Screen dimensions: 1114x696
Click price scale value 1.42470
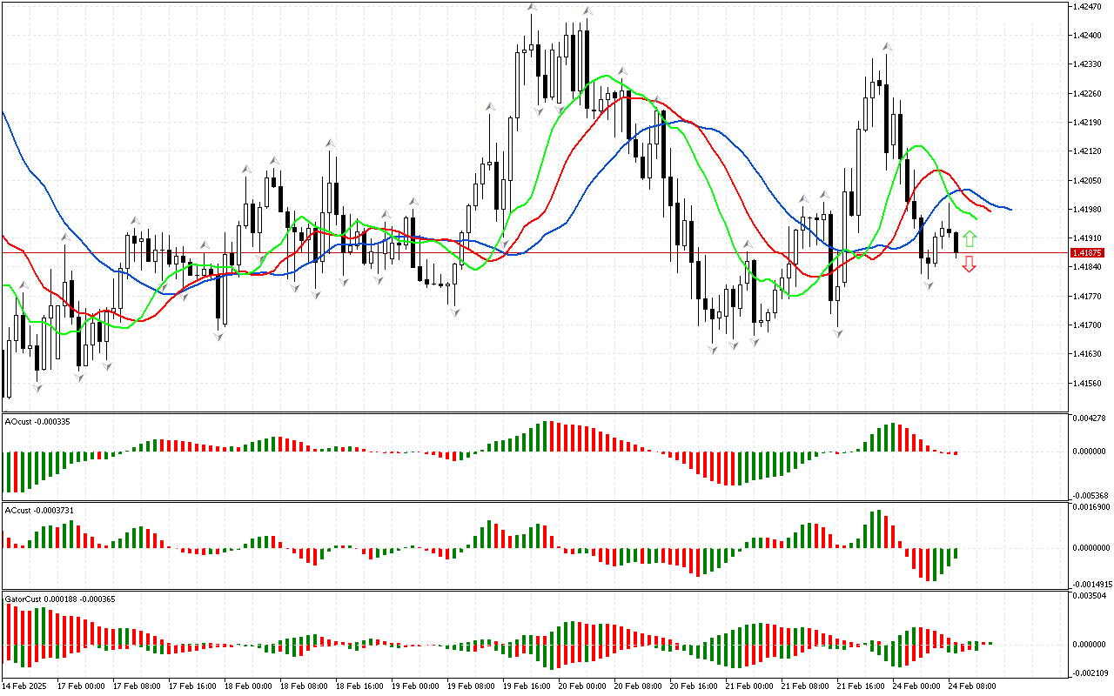(1087, 6)
